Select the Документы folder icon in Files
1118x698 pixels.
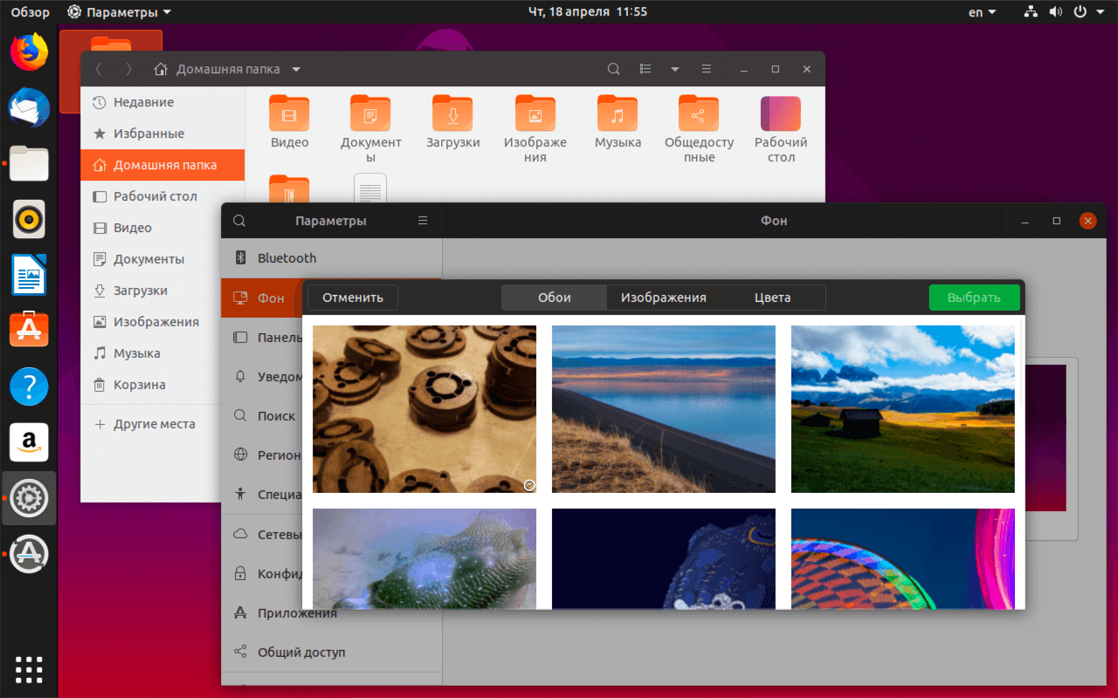370,113
